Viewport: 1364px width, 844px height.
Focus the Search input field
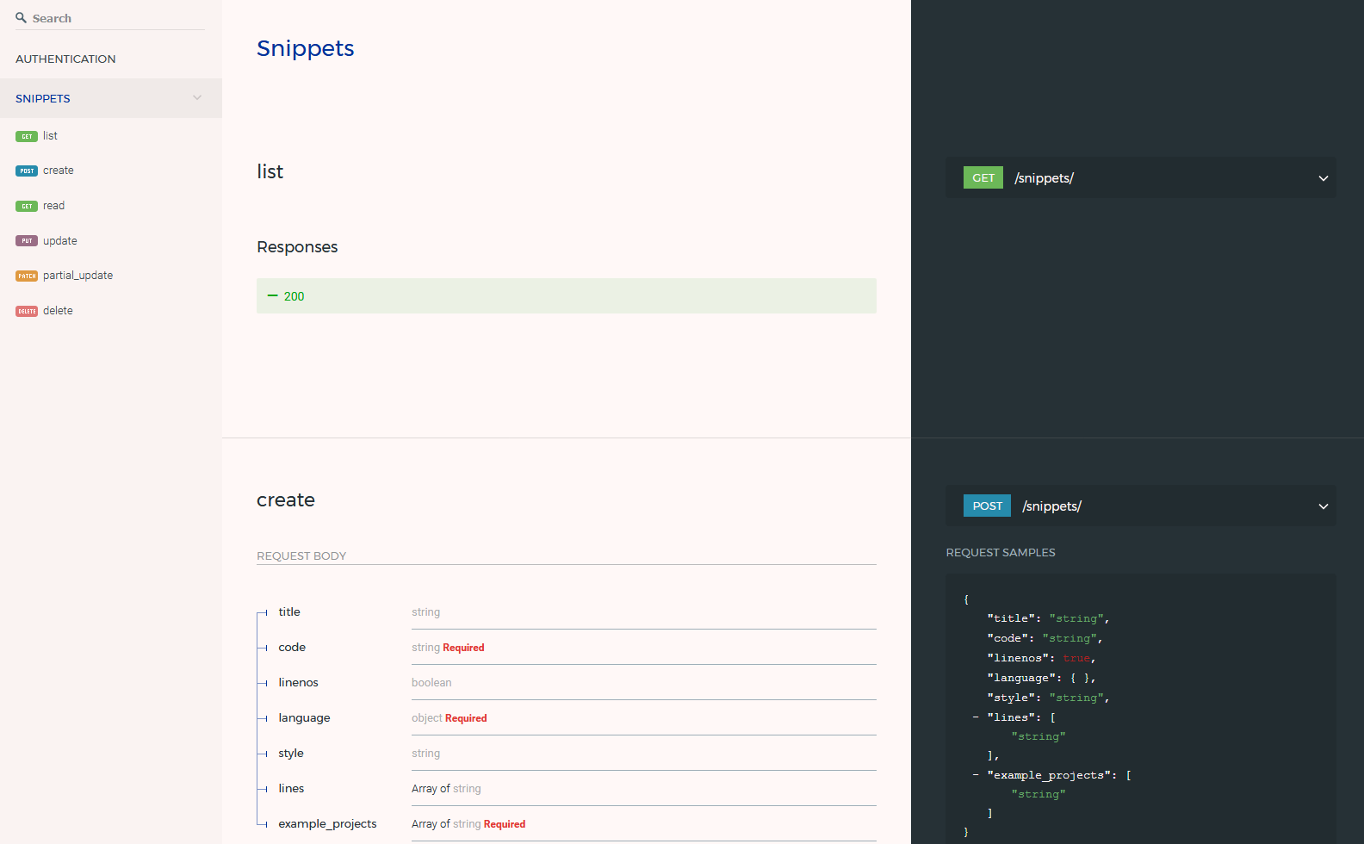click(117, 18)
